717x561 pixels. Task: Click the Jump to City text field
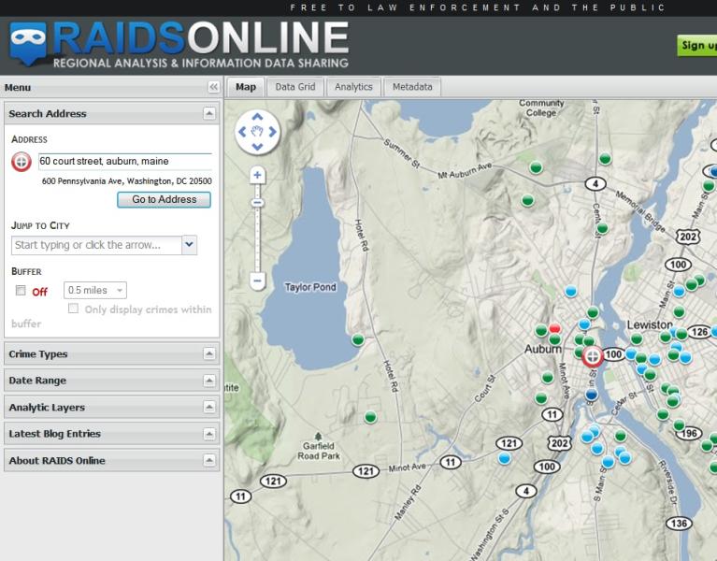[96, 245]
